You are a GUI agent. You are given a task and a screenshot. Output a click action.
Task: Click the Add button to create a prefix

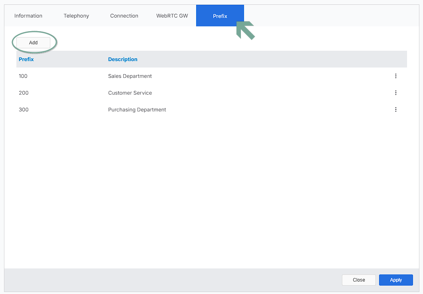[x=34, y=43]
